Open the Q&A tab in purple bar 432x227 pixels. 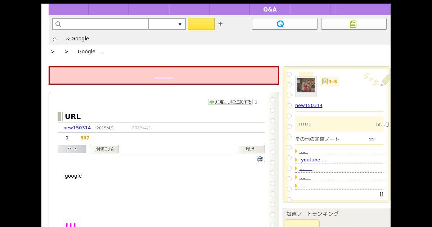[270, 10]
